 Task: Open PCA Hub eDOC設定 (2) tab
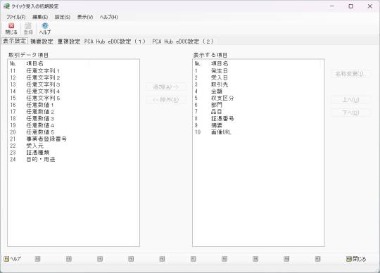[183, 42]
